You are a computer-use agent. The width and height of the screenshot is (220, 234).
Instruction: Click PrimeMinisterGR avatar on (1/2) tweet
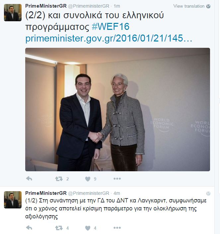pyautogui.click(x=13, y=200)
